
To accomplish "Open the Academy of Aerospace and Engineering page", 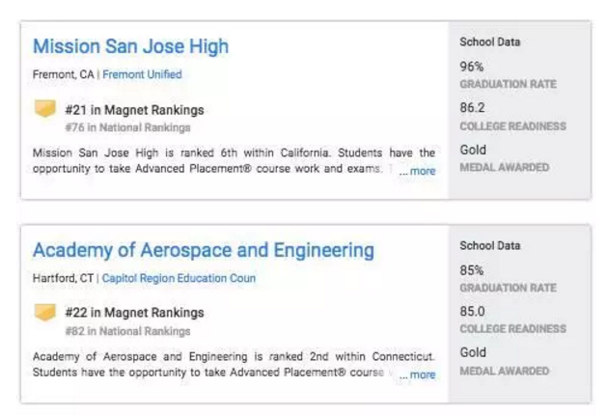I will pyautogui.click(x=203, y=250).
